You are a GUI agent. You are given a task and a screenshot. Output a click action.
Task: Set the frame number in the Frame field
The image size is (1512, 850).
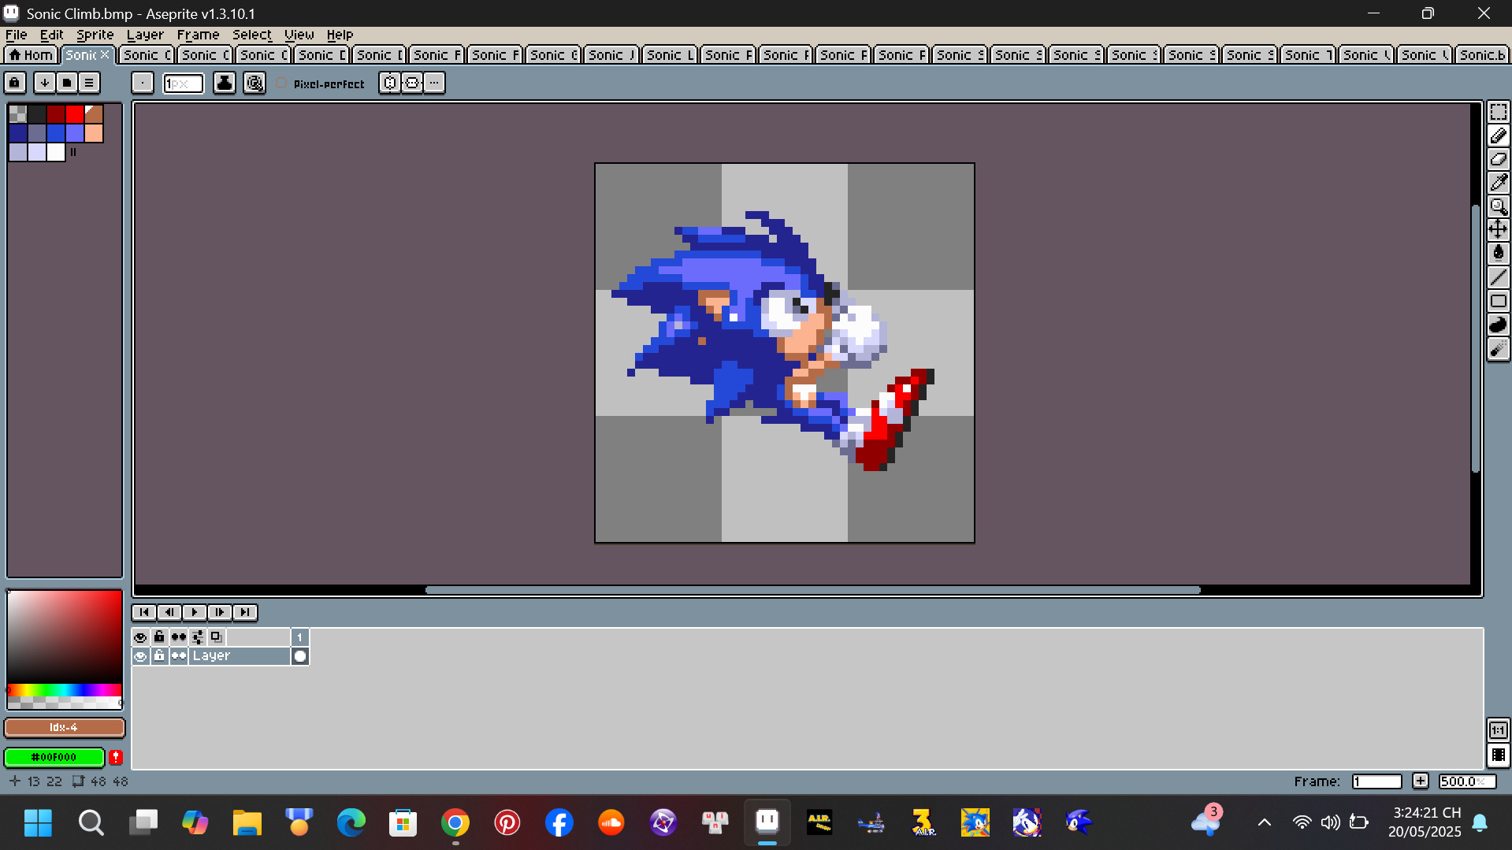[x=1376, y=781]
